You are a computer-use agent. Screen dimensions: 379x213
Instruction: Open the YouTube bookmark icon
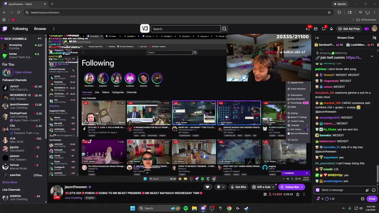[13, 20]
